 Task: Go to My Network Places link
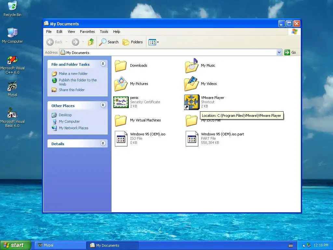(x=73, y=128)
